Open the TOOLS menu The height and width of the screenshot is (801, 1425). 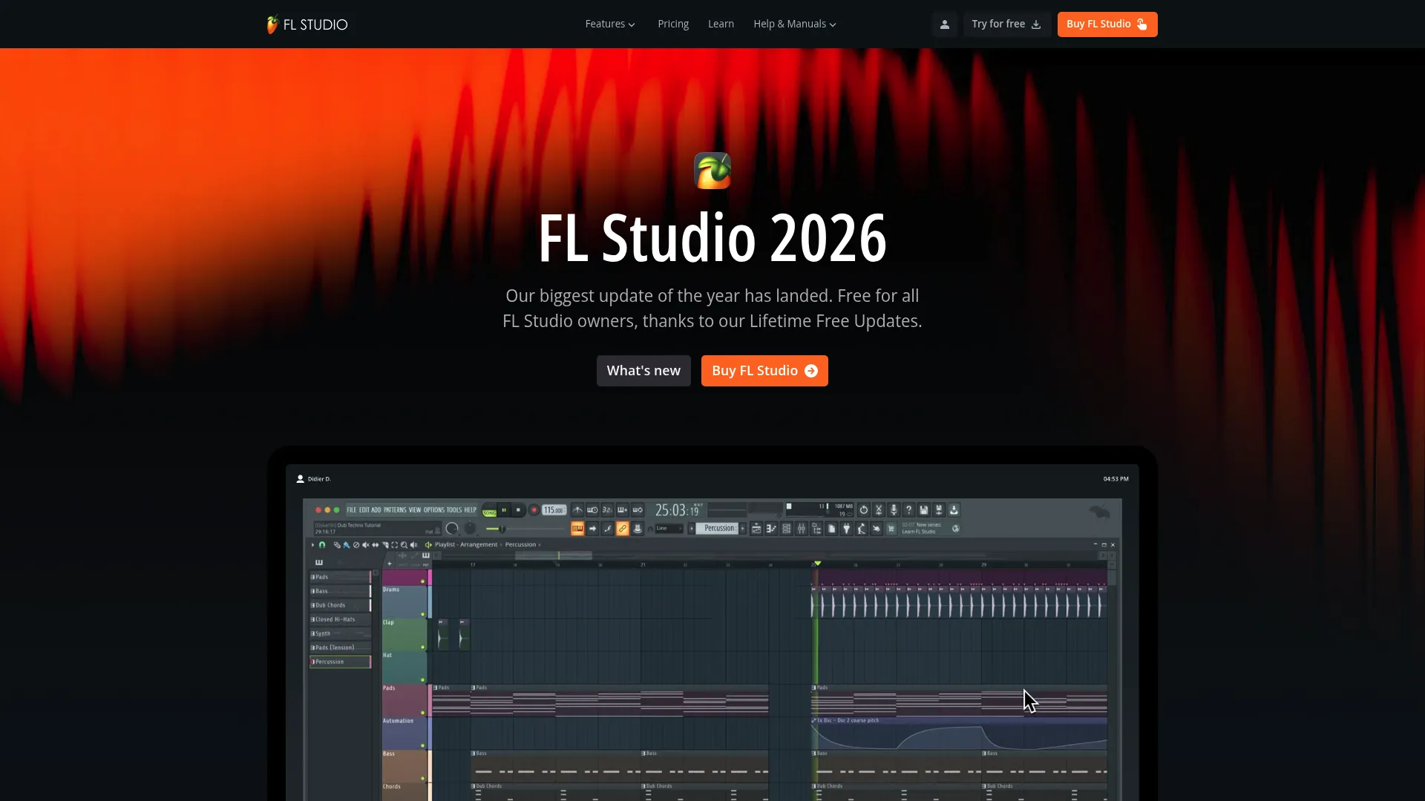pos(454,510)
